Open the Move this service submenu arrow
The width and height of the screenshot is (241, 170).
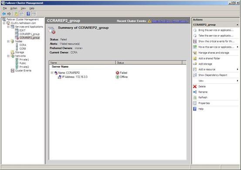[238, 47]
